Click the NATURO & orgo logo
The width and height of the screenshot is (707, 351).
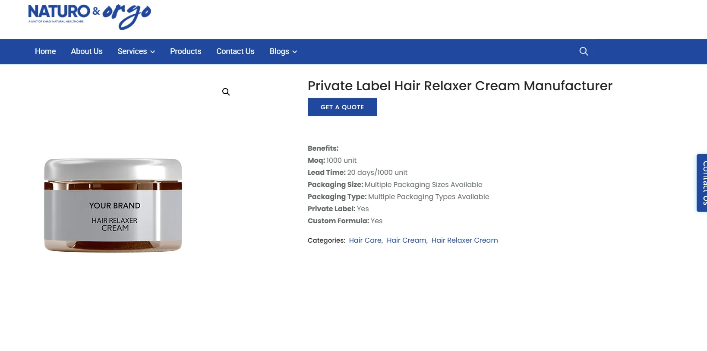coord(89,16)
